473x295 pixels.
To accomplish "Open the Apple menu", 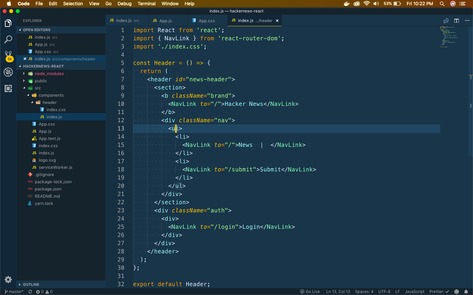I will point(9,4).
